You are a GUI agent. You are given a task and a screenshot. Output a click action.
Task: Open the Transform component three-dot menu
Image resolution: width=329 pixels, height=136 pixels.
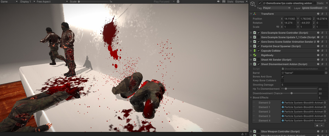pyautogui.click(x=326, y=14)
